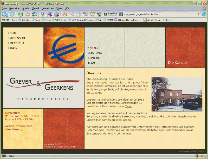Screen dimensions: 208x159
Task: Reload the page with green refresh icon
Action: (21, 14)
